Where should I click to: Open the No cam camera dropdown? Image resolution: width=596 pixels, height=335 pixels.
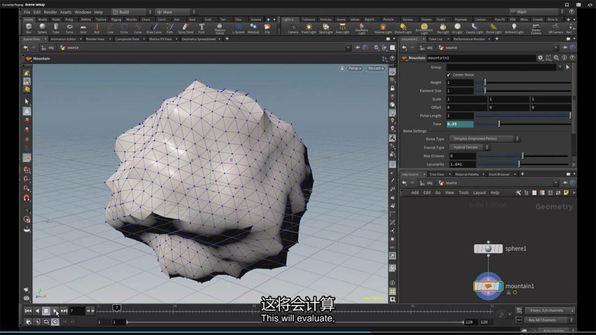[x=375, y=69]
